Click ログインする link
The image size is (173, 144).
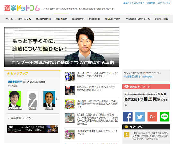pos(164,3)
